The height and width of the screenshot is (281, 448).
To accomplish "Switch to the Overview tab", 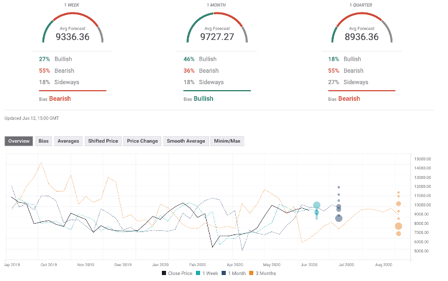I will [20, 141].
